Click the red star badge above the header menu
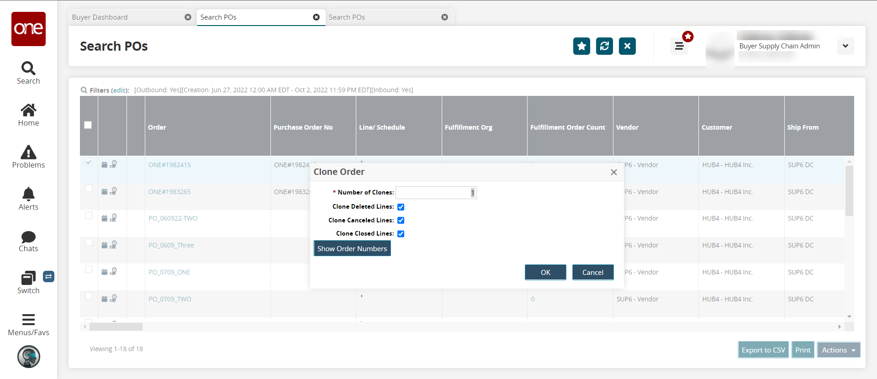Image resolution: width=877 pixels, height=379 pixels. click(688, 37)
